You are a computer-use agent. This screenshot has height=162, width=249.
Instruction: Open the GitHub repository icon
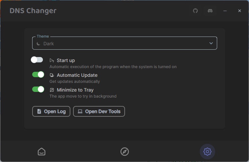[195, 11]
